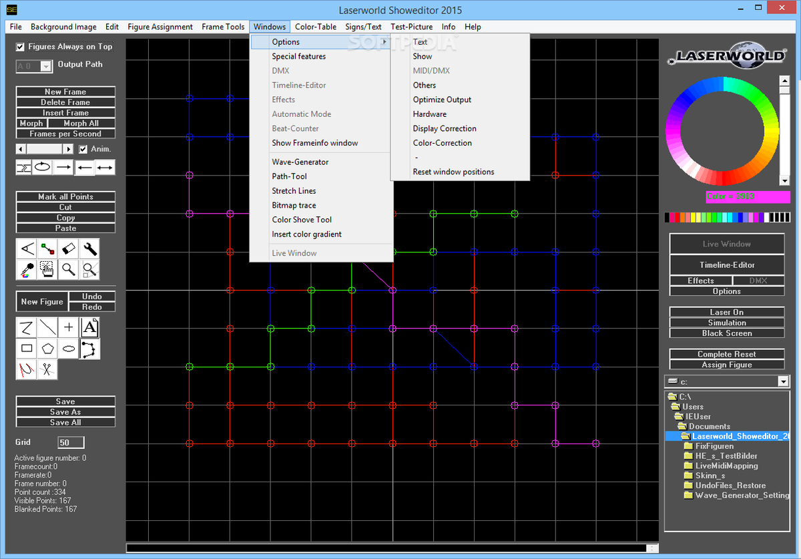Click the crossed-path animation mode icon
The height and width of the screenshot is (559, 801).
click(24, 167)
